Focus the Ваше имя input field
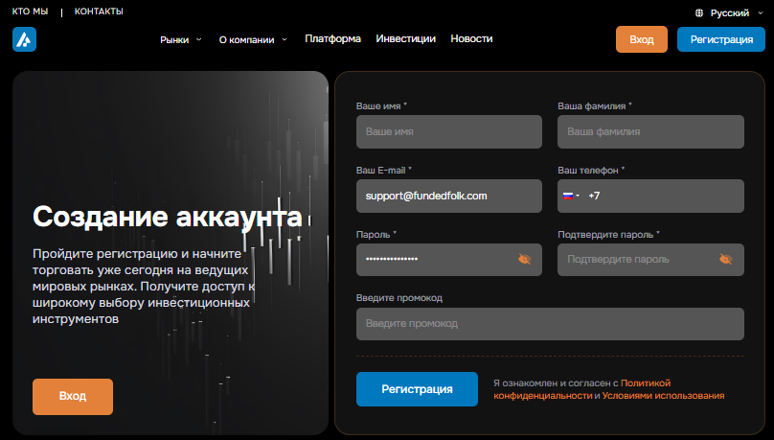774x440 pixels. coord(449,132)
